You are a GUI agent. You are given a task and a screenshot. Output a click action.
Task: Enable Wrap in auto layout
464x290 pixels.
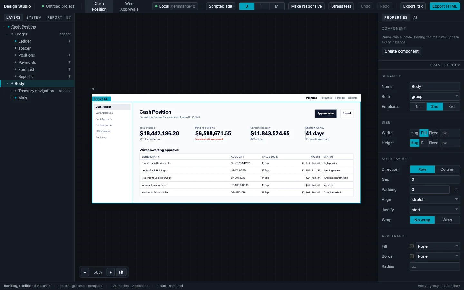pos(447,220)
